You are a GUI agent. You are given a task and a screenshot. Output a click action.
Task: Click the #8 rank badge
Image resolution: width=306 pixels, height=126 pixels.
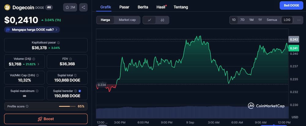coord(49,7)
